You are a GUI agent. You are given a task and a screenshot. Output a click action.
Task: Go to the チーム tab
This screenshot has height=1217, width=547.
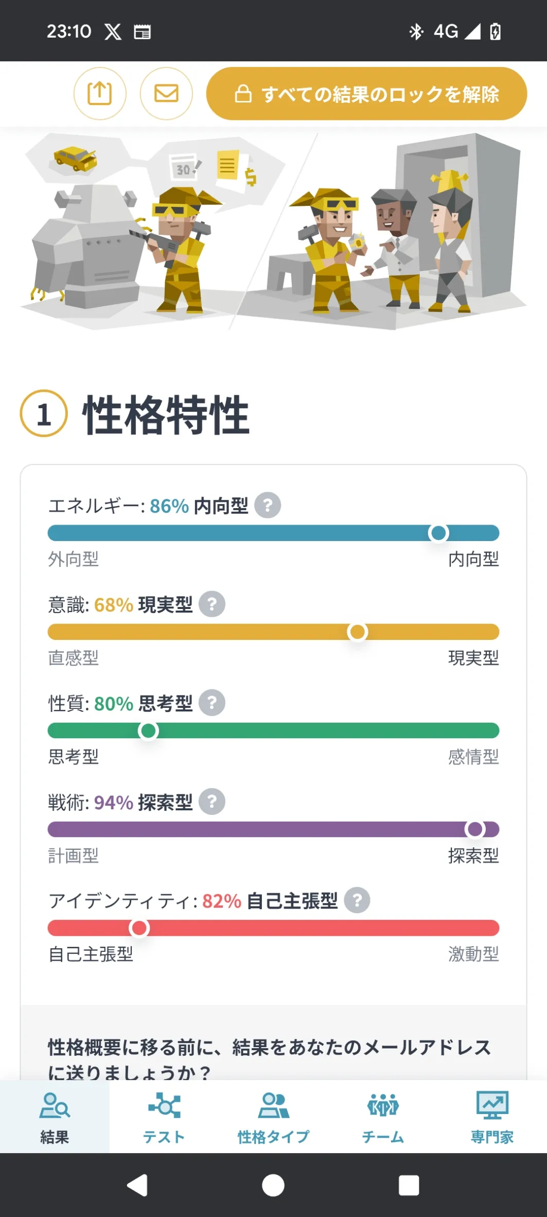click(383, 1116)
